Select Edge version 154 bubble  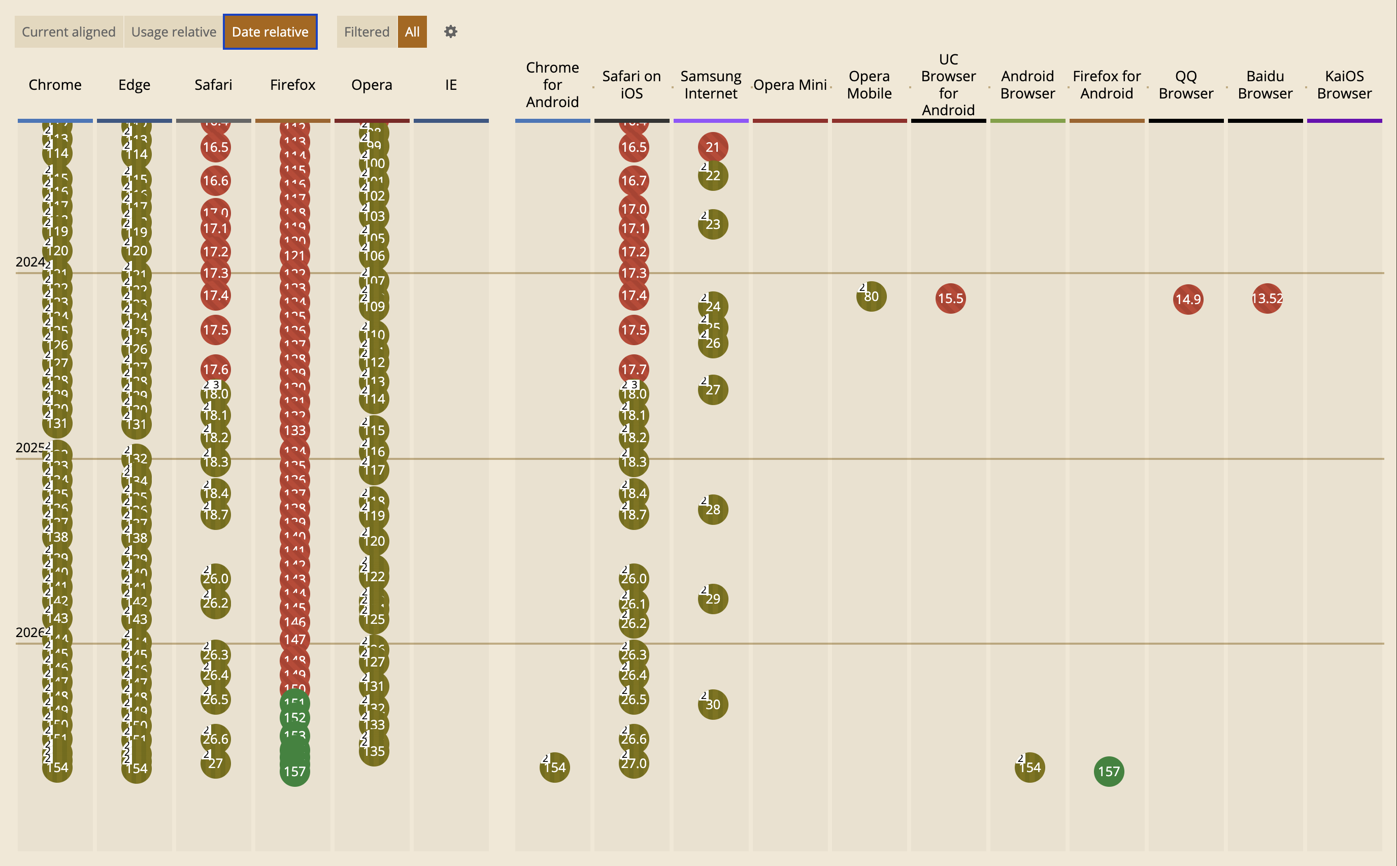[137, 769]
